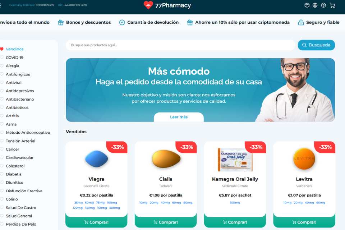The width and height of the screenshot is (345, 230).
Task: Click Comprar! under Kamagra Oral Jelly
Action: click(235, 222)
